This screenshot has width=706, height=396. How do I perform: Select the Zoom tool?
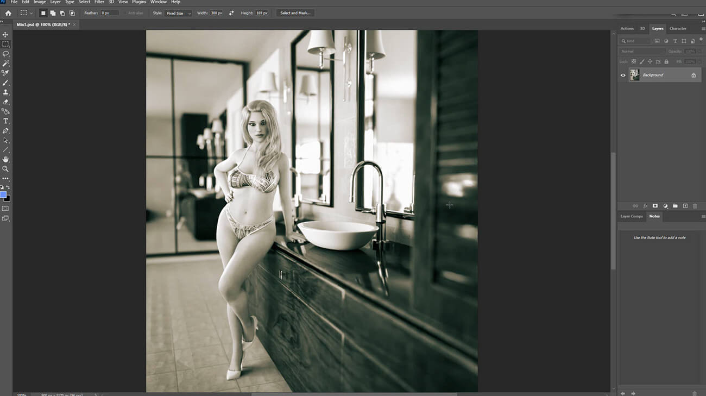(x=5, y=169)
